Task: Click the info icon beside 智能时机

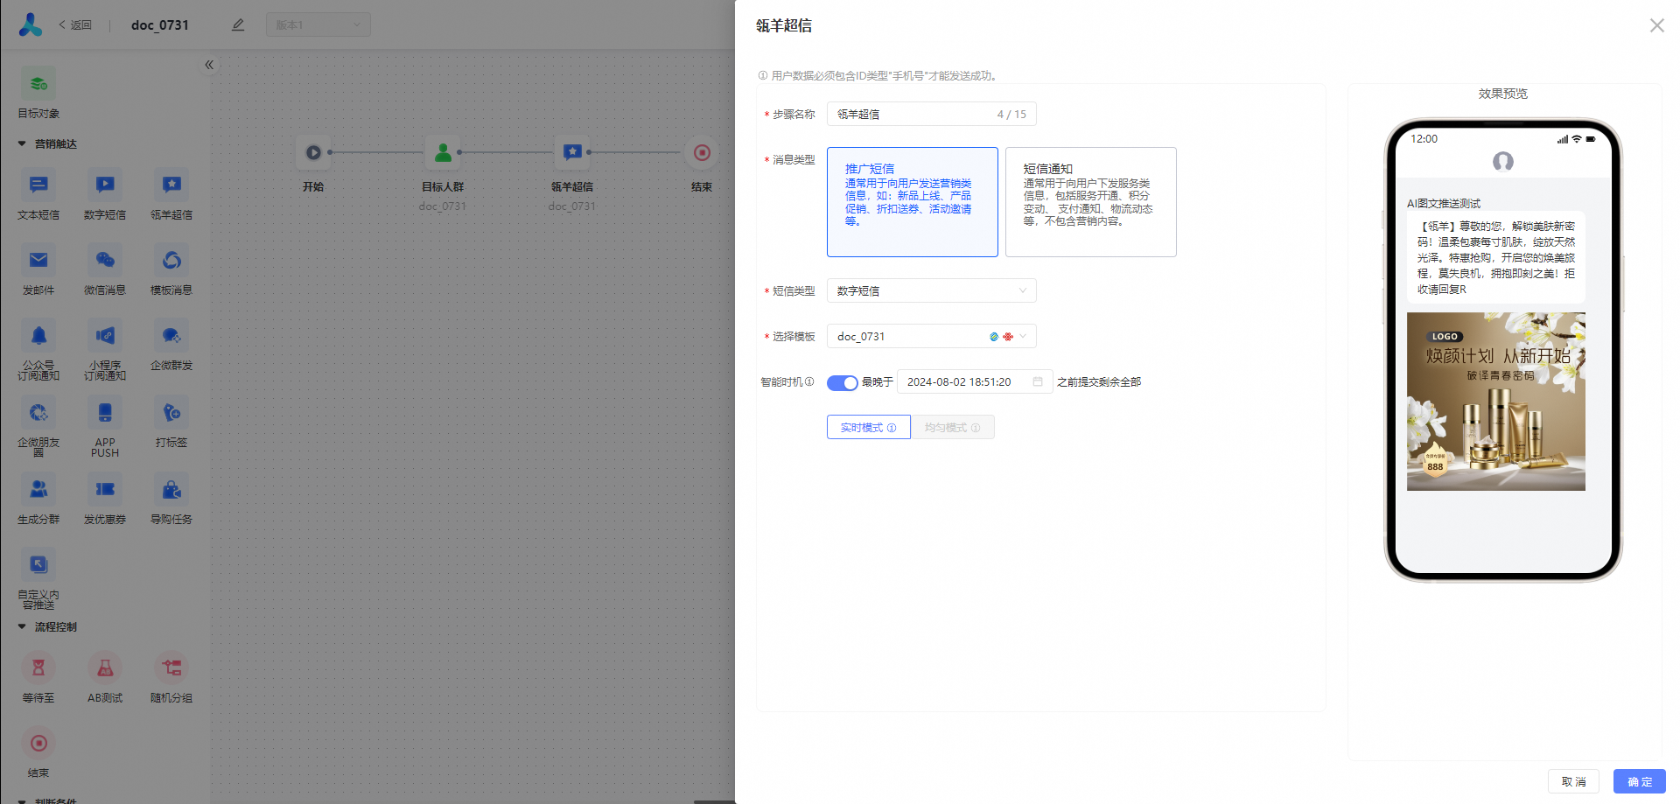Action: (x=809, y=381)
